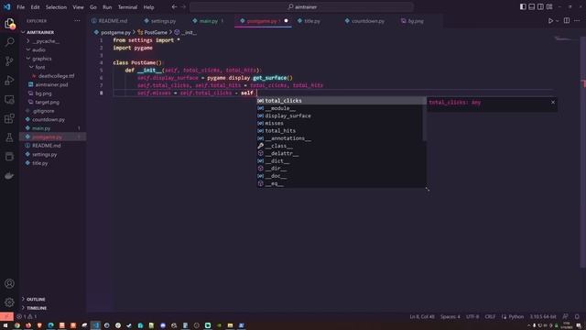
Task: Click the UTF-8 encoding indicator
Action: pyautogui.click(x=472, y=316)
